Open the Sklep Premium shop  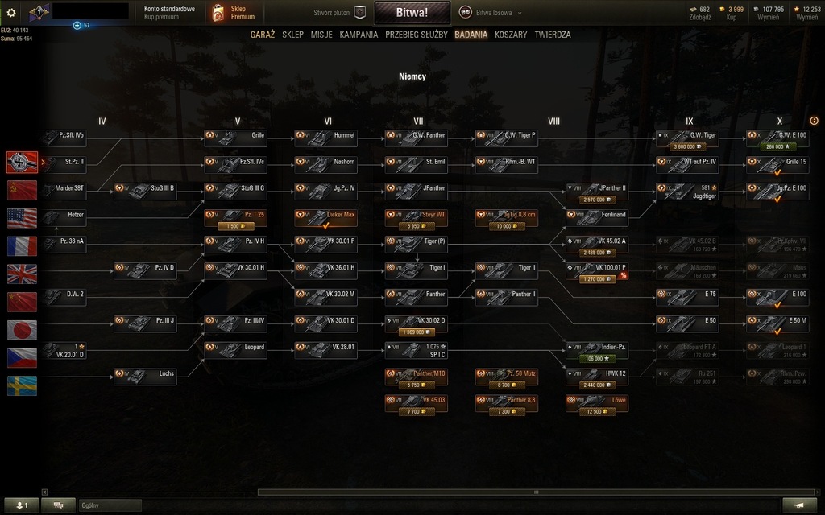click(233, 13)
